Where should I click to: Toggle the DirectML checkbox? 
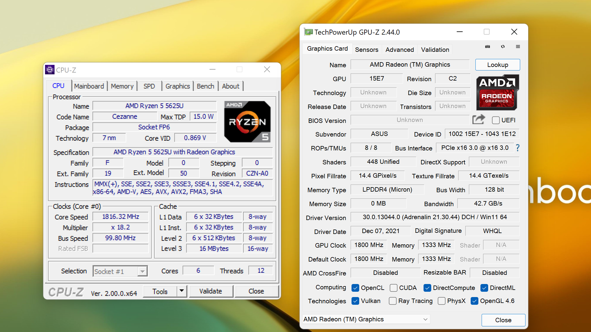484,288
